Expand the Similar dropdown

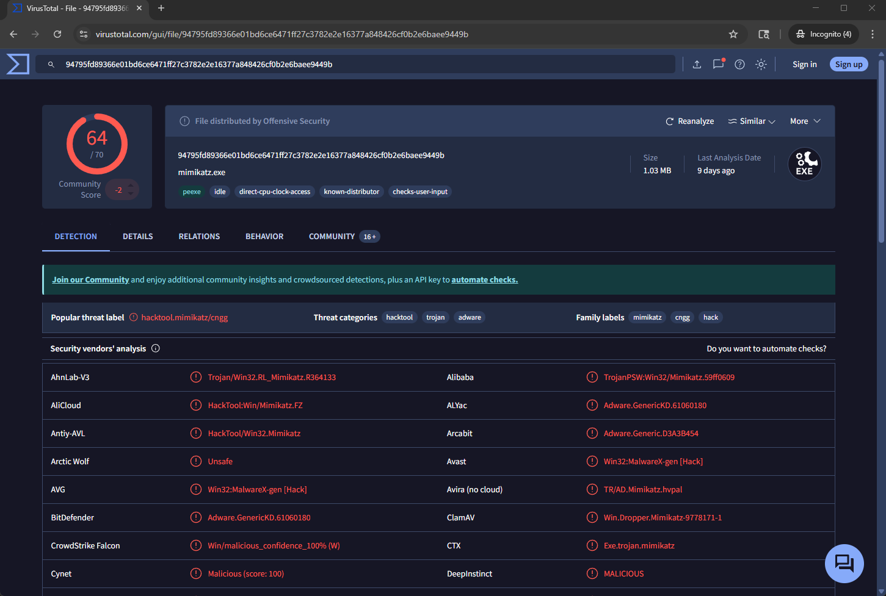tap(752, 121)
